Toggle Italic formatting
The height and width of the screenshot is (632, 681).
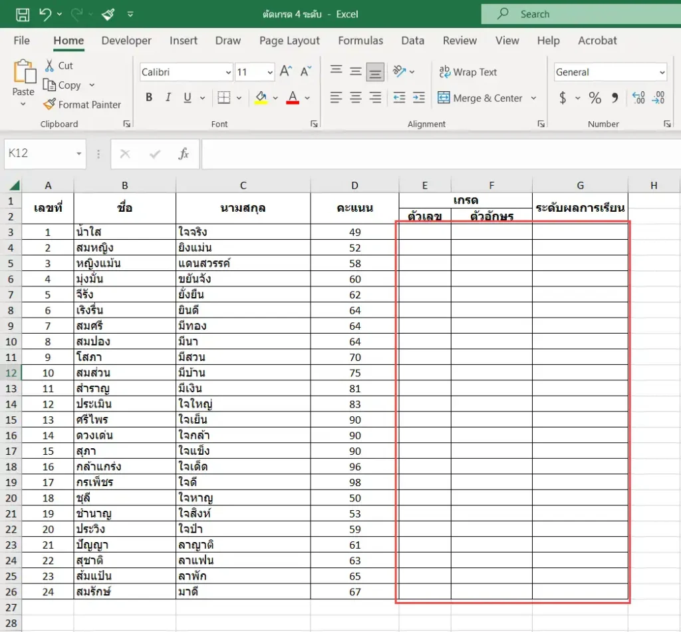(x=168, y=97)
